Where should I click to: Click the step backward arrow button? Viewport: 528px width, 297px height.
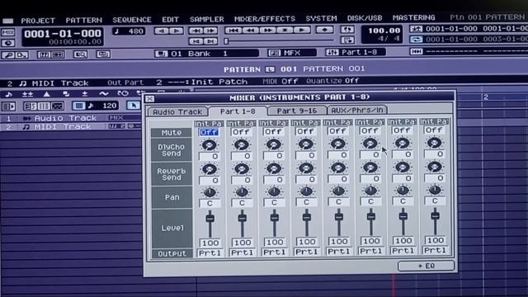point(162,31)
